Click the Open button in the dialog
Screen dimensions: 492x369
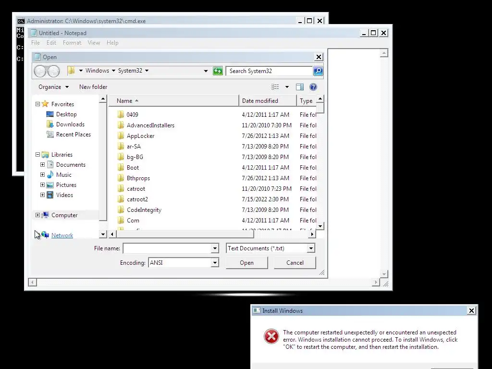coord(246,263)
